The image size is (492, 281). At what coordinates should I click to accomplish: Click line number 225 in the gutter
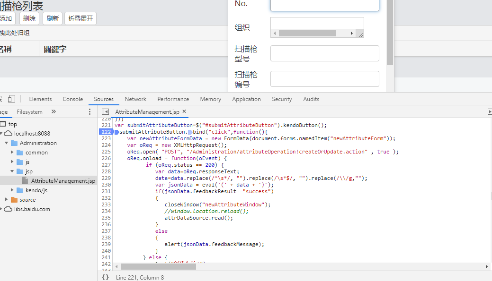106,152
